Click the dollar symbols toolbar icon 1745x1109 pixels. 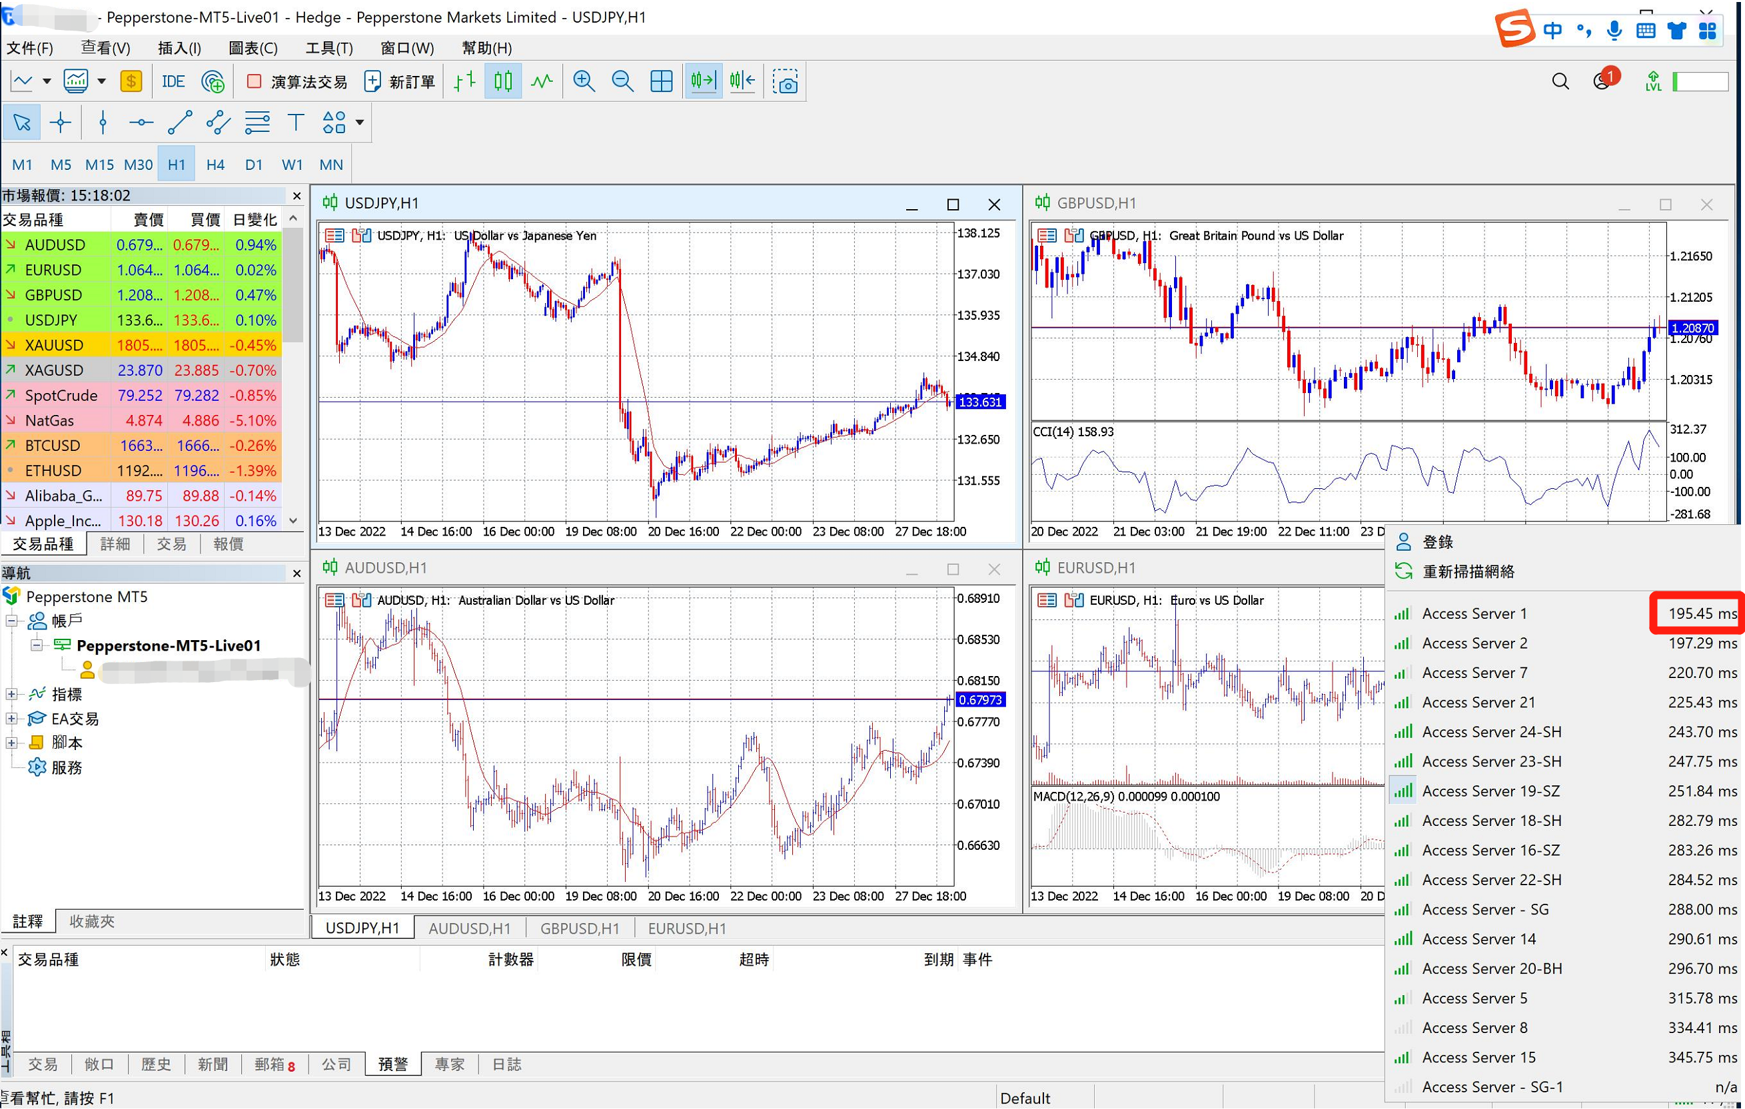[131, 81]
